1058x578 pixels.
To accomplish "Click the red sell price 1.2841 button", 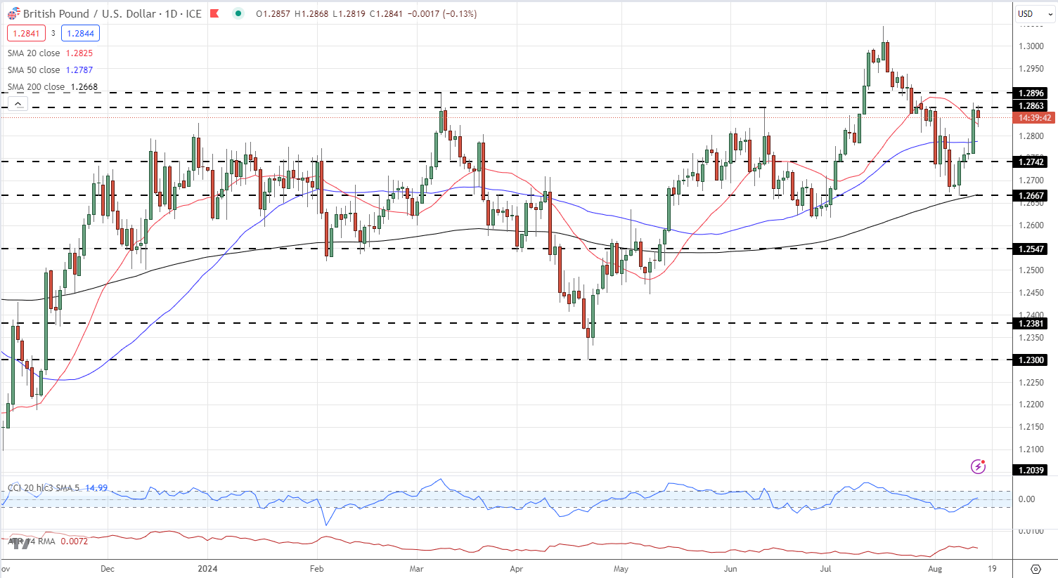I will pyautogui.click(x=26, y=33).
